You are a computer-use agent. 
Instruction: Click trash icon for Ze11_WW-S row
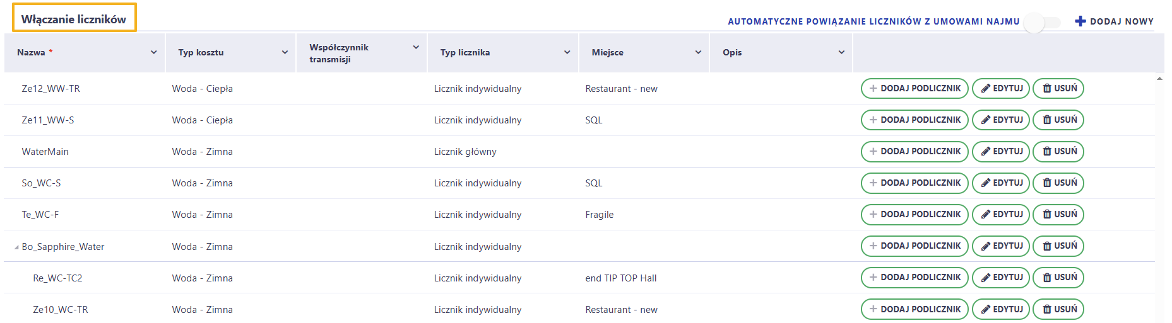point(1047,120)
